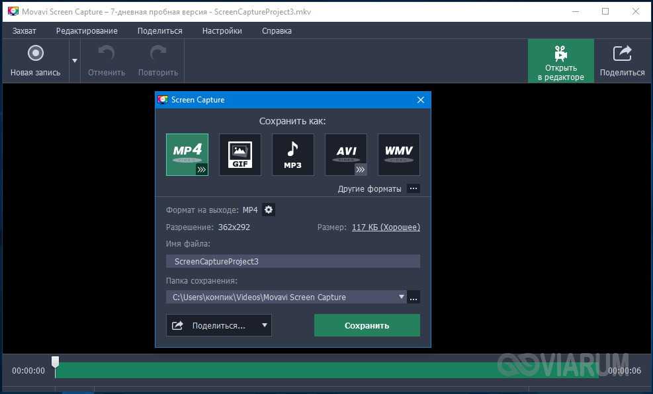The height and width of the screenshot is (394, 653).
Task: Choose the WMV format icon
Action: [x=398, y=154]
